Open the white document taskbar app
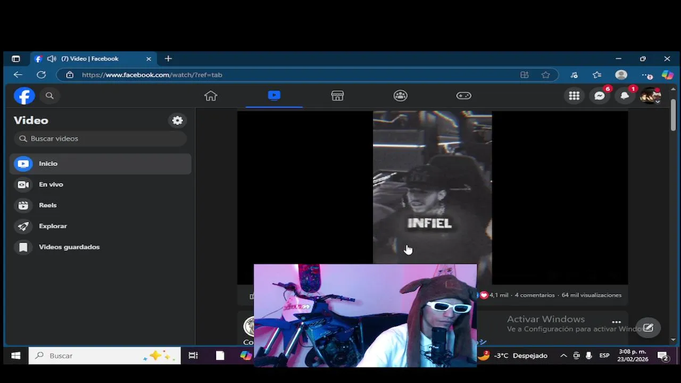This screenshot has width=681, height=383. point(220,355)
